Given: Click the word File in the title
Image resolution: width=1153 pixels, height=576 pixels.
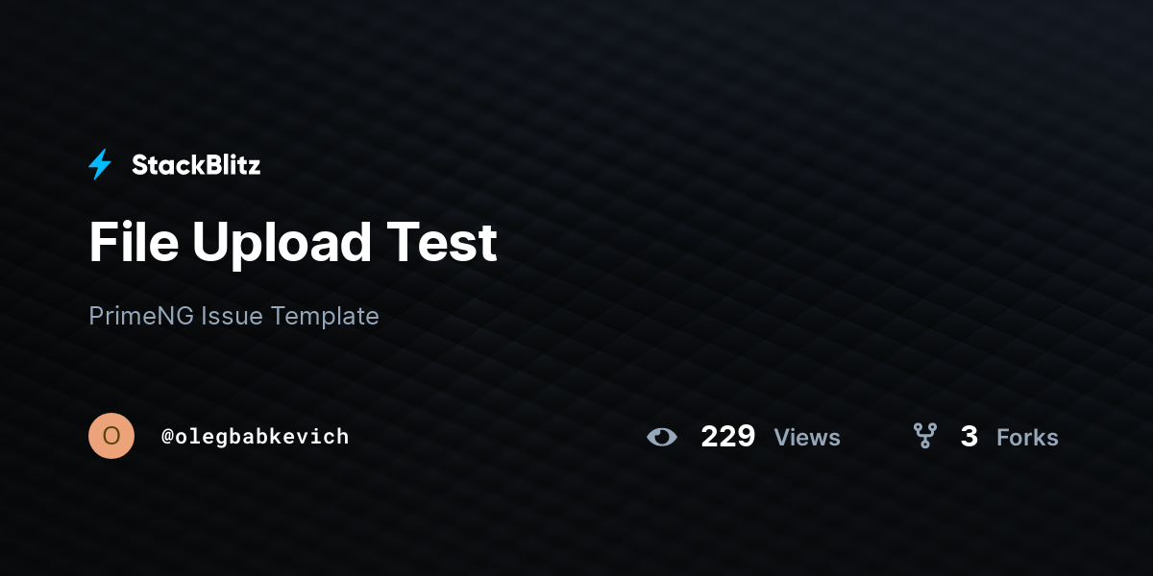Looking at the screenshot, I should tap(134, 242).
